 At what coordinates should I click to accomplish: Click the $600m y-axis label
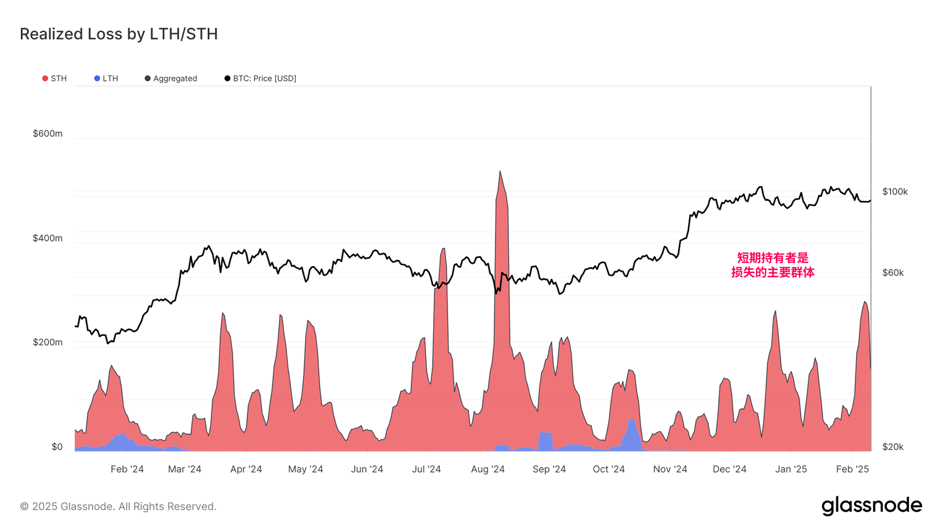tap(48, 134)
